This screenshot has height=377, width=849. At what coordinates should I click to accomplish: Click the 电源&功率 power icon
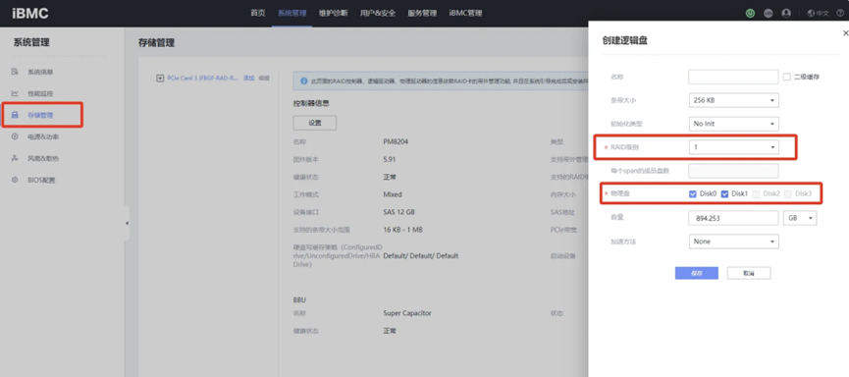point(15,136)
